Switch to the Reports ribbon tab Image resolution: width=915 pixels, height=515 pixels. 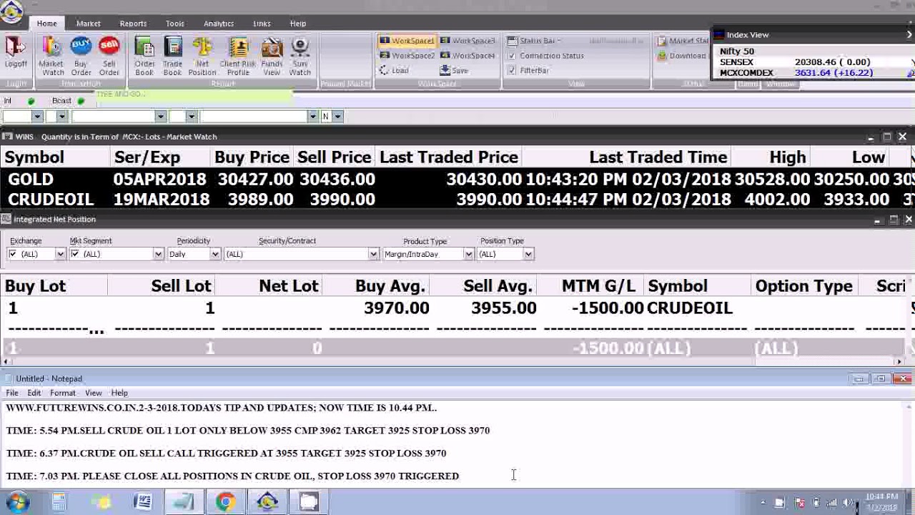point(133,24)
